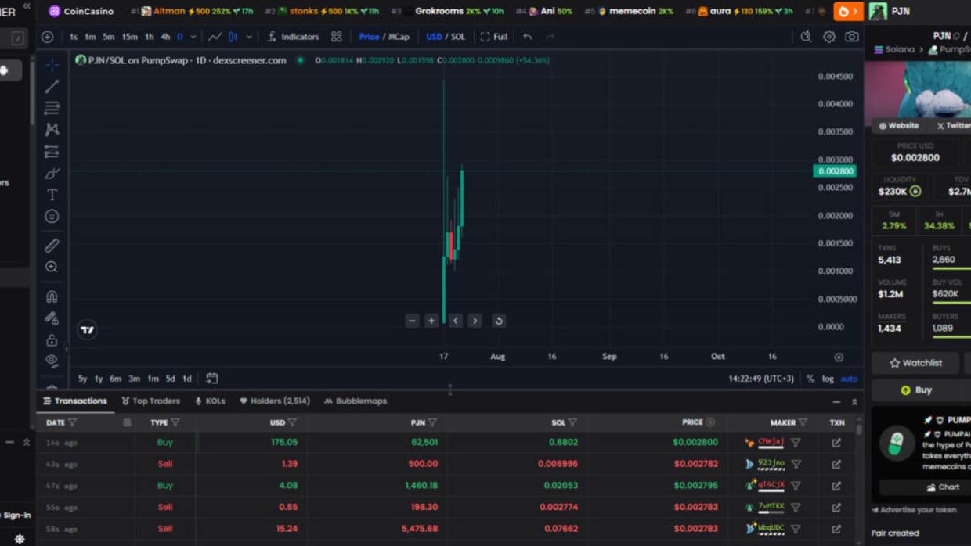Select the 4h timeframe
The image size is (971, 546).
[165, 37]
